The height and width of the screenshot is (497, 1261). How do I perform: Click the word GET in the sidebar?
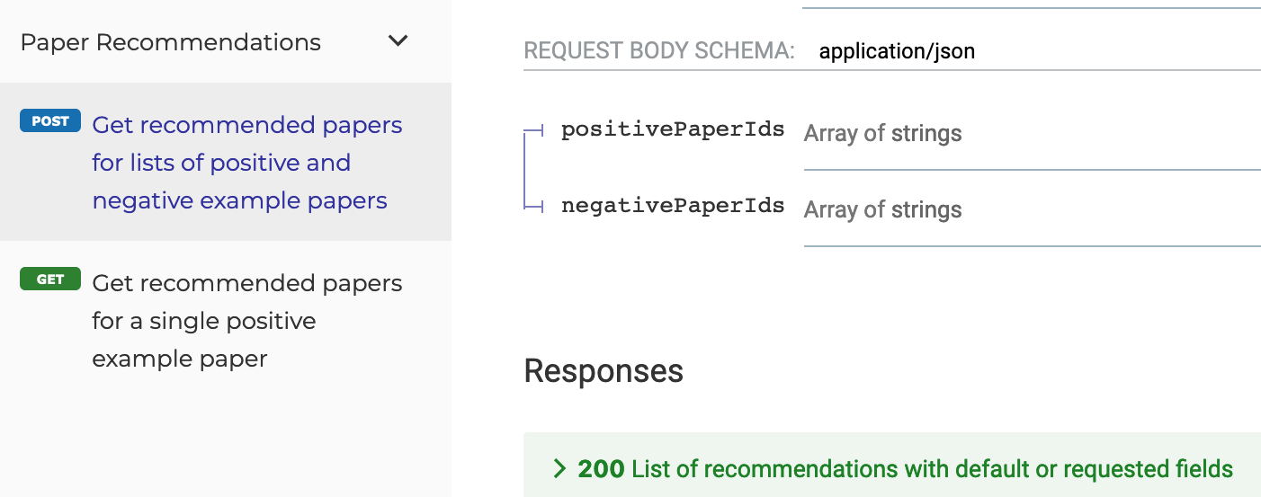click(50, 280)
